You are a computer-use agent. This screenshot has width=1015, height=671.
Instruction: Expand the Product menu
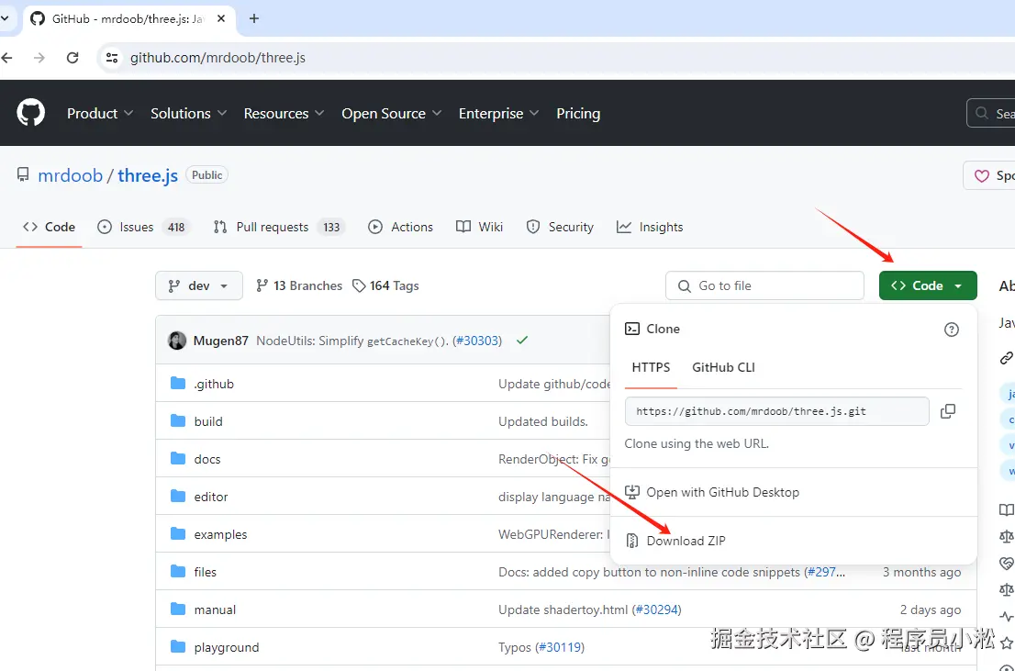point(100,113)
